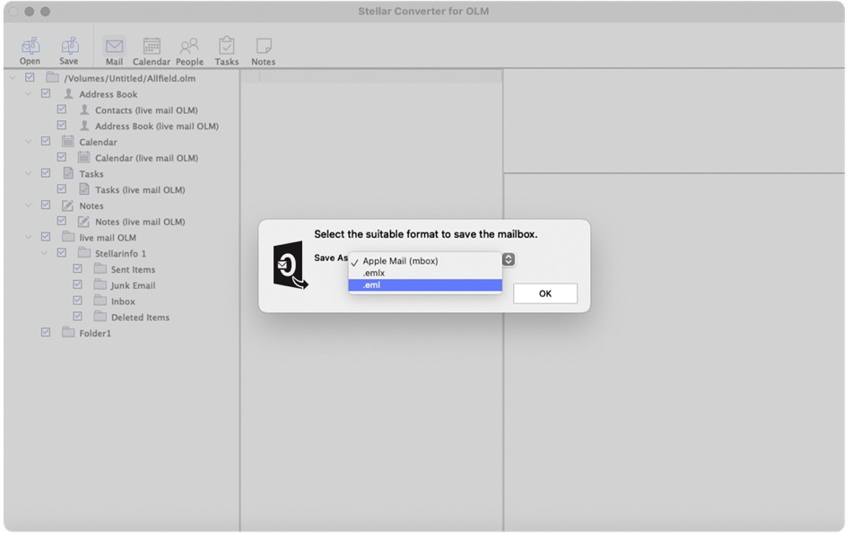The image size is (852, 533).
Task: Uncheck the Inbox checkbox
Action: pos(78,300)
